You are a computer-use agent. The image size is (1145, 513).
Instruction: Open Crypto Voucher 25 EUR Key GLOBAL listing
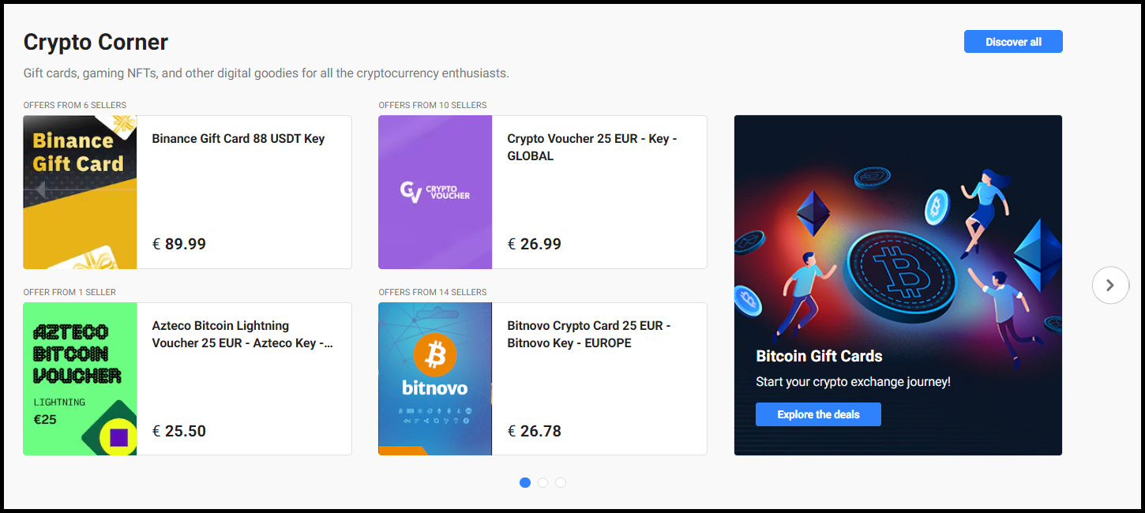click(x=591, y=147)
